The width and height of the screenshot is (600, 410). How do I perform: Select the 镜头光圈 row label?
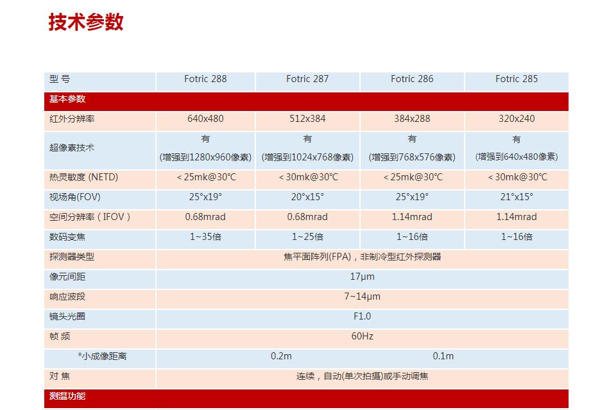(x=67, y=316)
